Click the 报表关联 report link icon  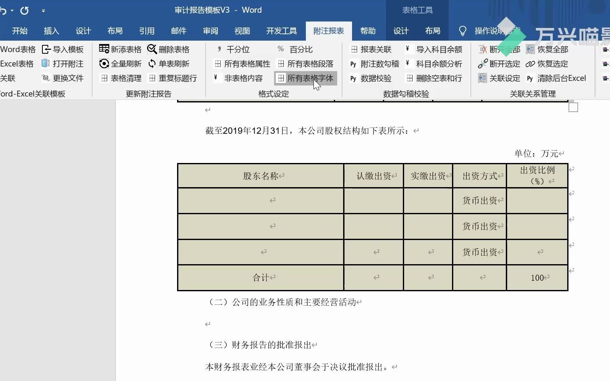[x=354, y=50]
